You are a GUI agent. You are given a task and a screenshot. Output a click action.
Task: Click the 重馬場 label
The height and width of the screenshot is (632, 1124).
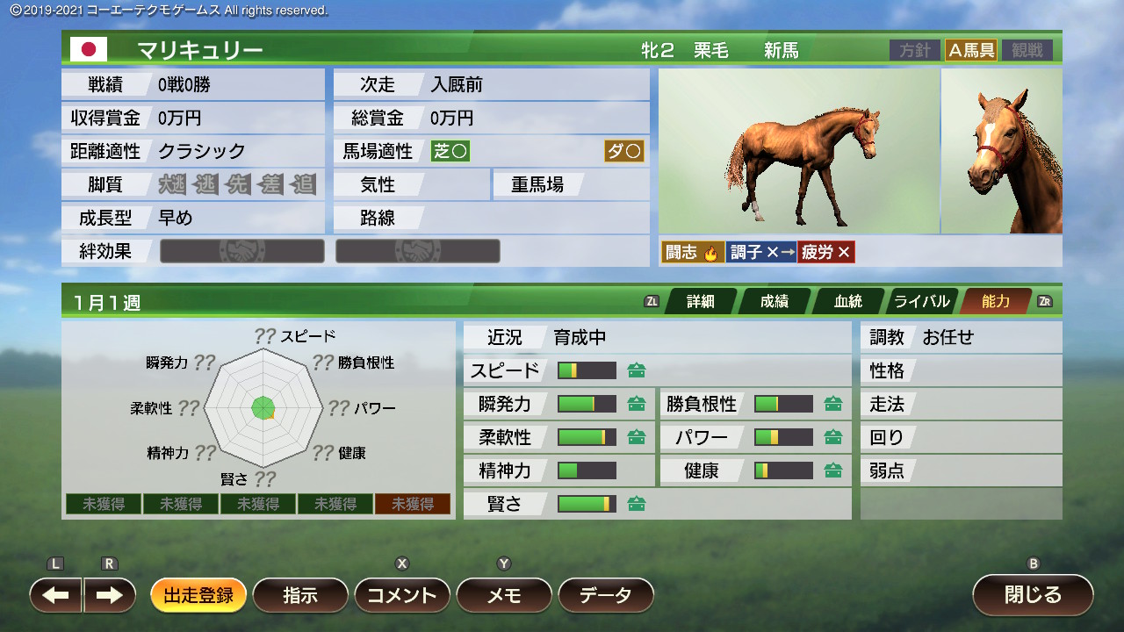pos(537,184)
